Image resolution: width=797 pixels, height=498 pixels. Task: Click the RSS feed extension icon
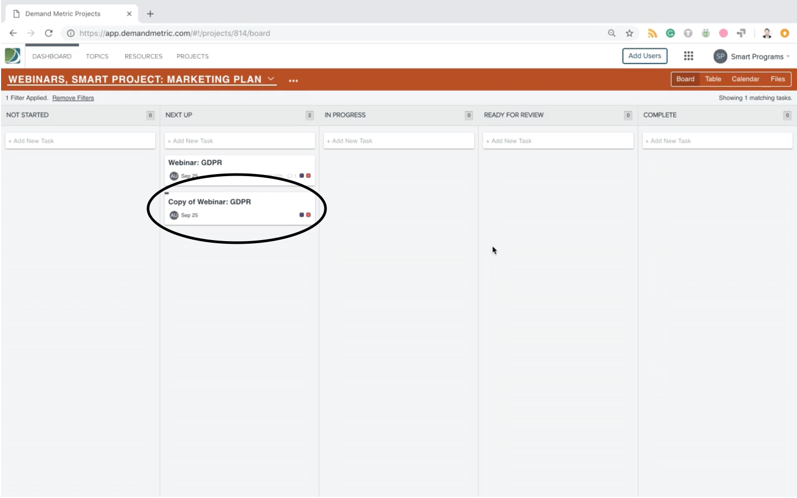pyautogui.click(x=653, y=33)
